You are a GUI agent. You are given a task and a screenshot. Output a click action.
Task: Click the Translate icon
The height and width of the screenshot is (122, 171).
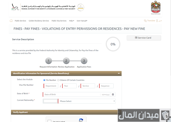pyautogui.click(x=145, y=21)
